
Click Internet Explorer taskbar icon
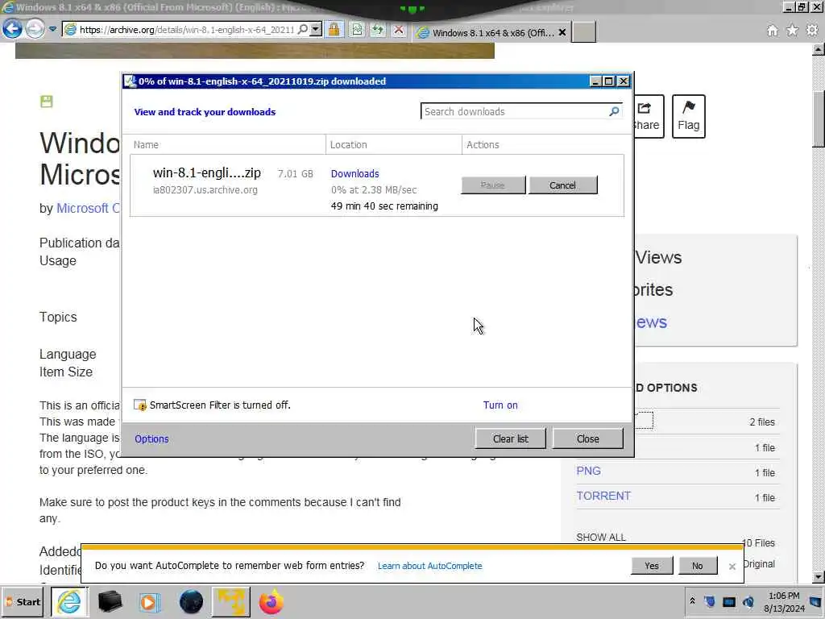point(69,601)
